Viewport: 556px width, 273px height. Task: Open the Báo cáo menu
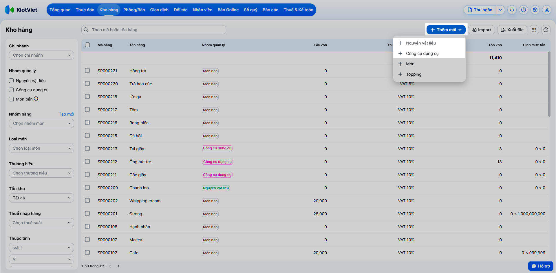(x=270, y=10)
